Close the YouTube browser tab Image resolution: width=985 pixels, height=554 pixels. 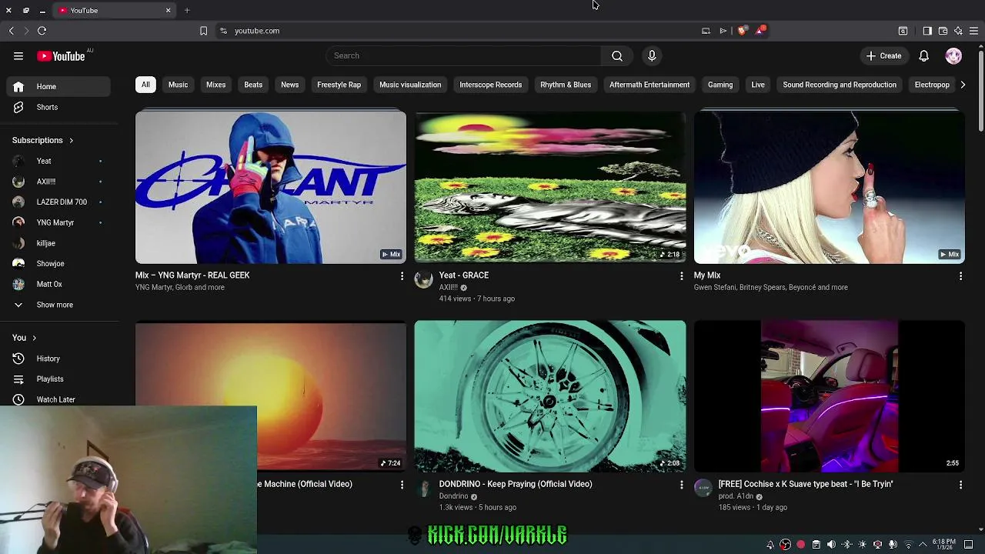point(168,10)
